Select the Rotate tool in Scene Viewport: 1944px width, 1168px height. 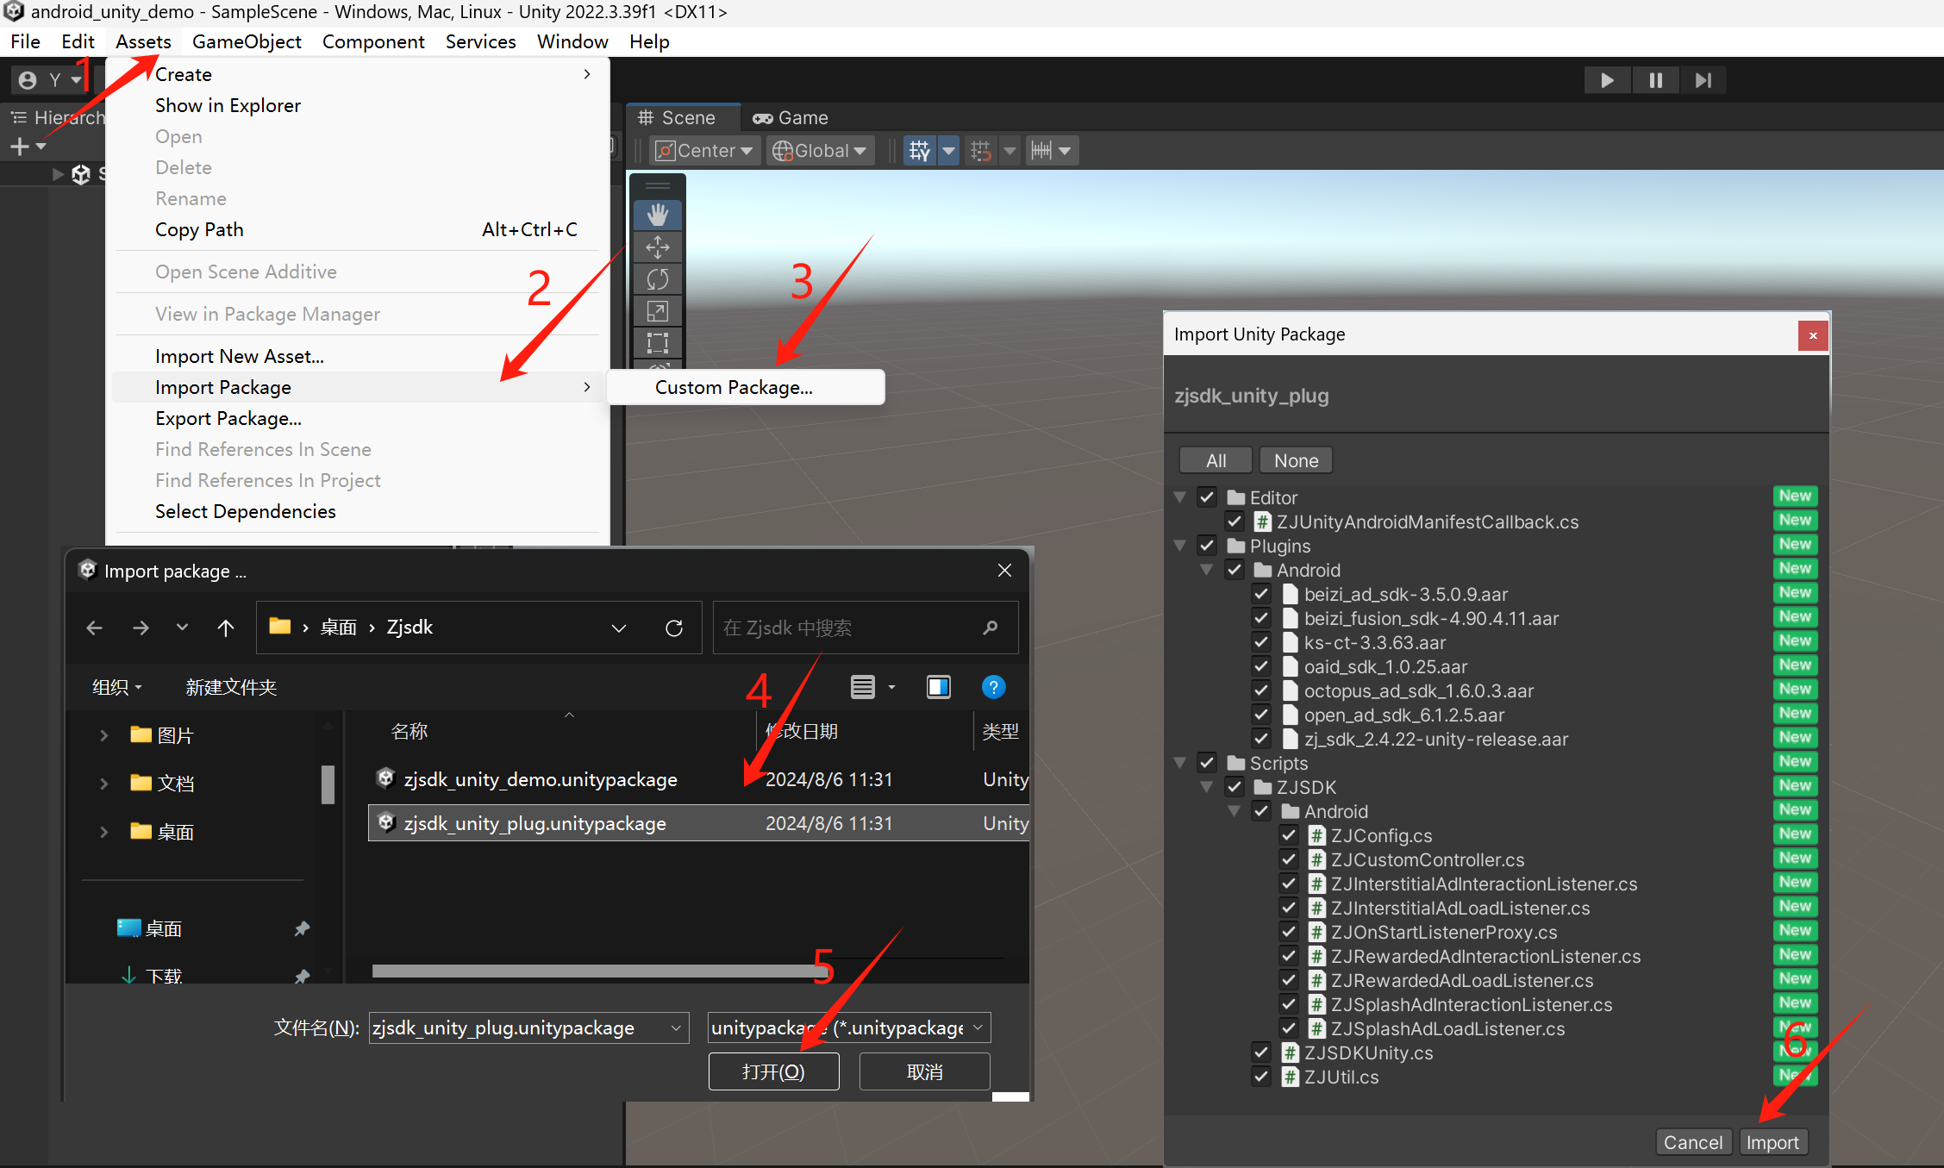click(x=658, y=279)
